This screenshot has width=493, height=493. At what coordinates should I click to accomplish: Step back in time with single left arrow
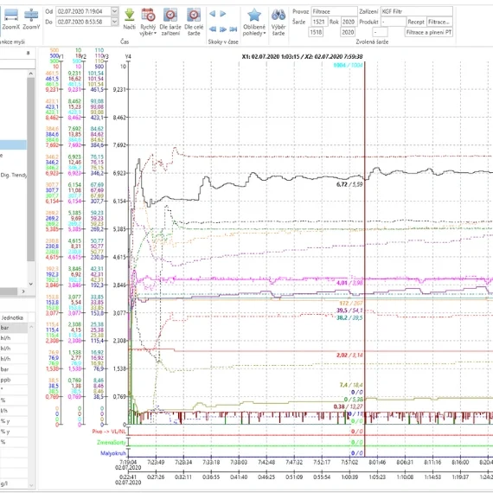[x=213, y=14]
